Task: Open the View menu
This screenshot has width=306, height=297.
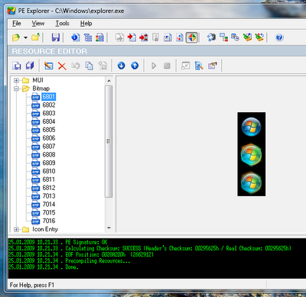Action: (38, 24)
